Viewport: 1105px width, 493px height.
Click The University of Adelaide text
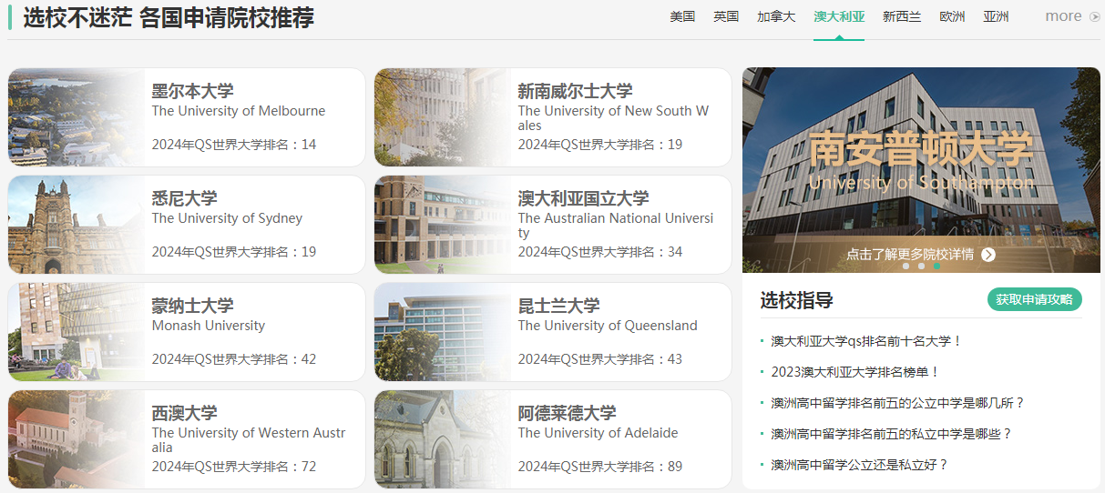[x=599, y=433]
